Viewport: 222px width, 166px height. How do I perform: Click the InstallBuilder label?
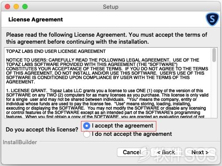tap(20, 142)
